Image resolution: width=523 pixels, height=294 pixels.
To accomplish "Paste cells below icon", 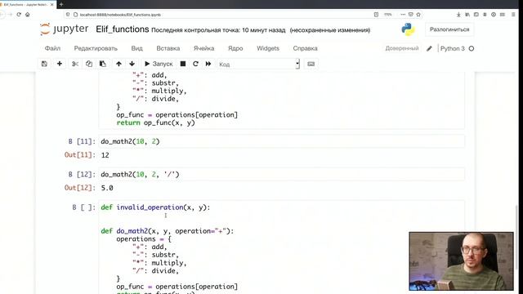I will click(103, 64).
